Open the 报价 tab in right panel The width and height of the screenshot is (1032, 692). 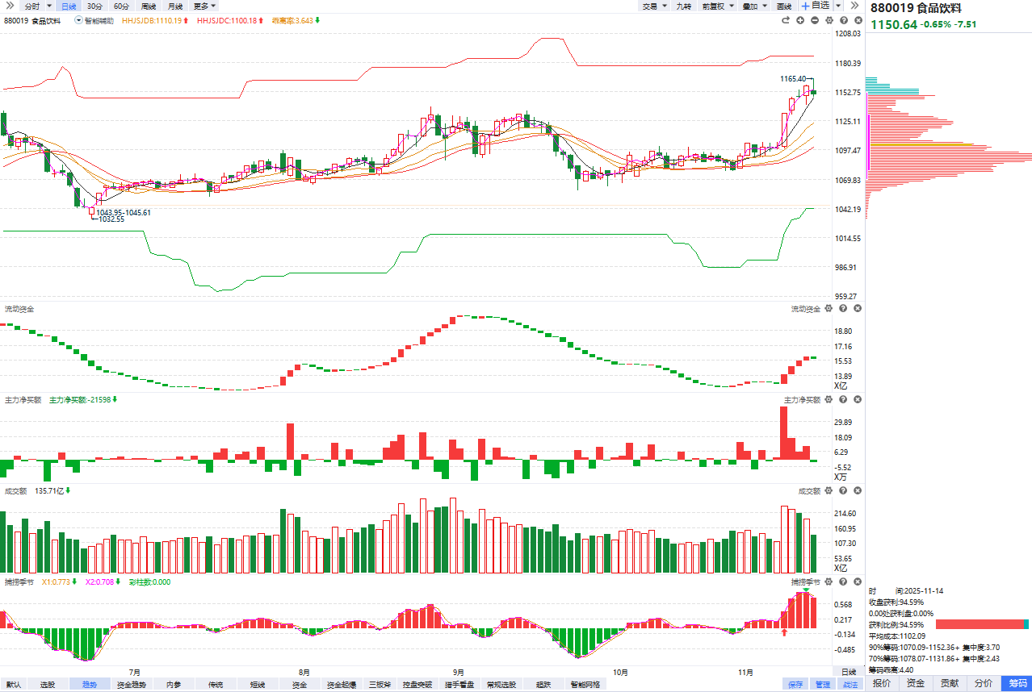[x=882, y=683]
